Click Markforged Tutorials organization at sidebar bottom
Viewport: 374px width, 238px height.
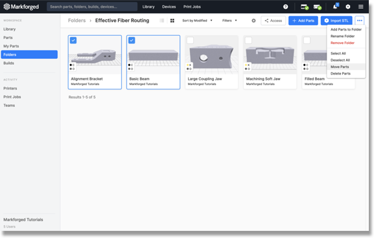pyautogui.click(x=23, y=220)
